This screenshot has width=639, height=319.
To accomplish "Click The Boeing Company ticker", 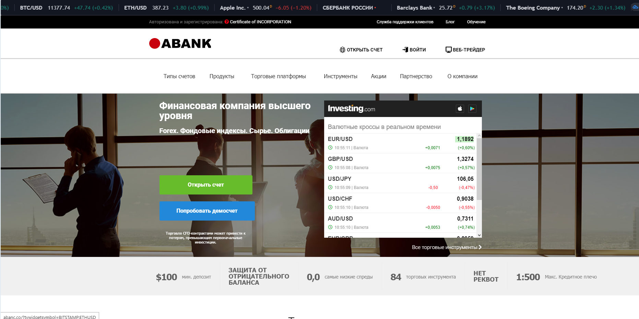I will [565, 8].
